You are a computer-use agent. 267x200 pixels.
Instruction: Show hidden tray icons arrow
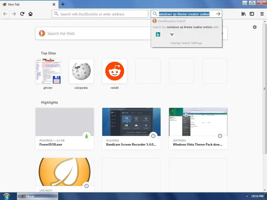coord(247,196)
